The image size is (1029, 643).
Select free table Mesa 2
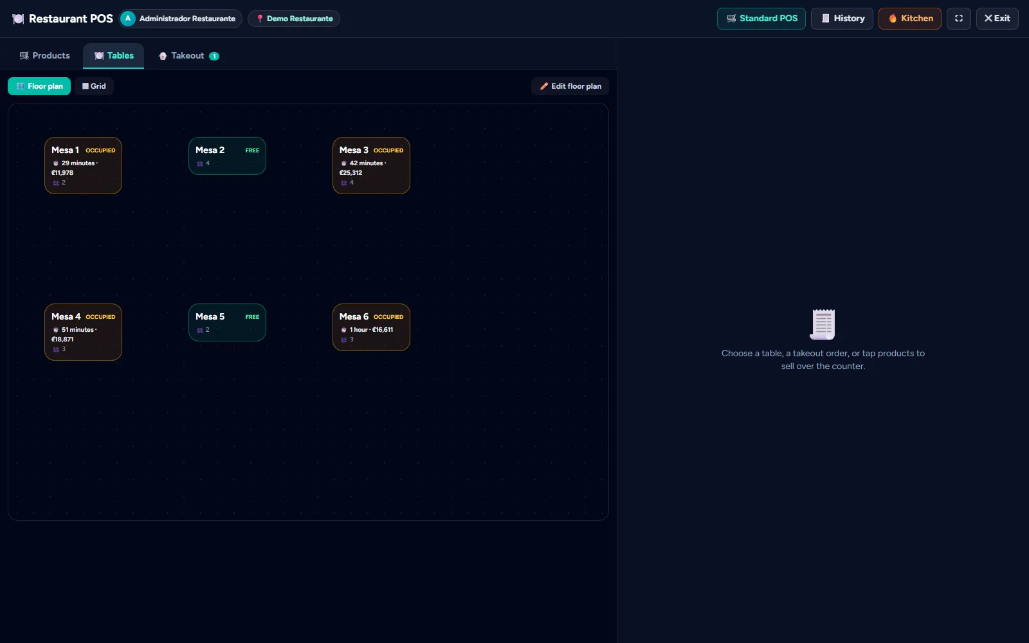(x=227, y=156)
